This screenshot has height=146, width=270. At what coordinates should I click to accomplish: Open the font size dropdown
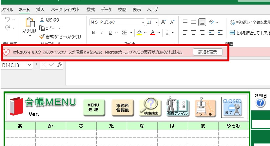pyautogui.click(x=157, y=23)
